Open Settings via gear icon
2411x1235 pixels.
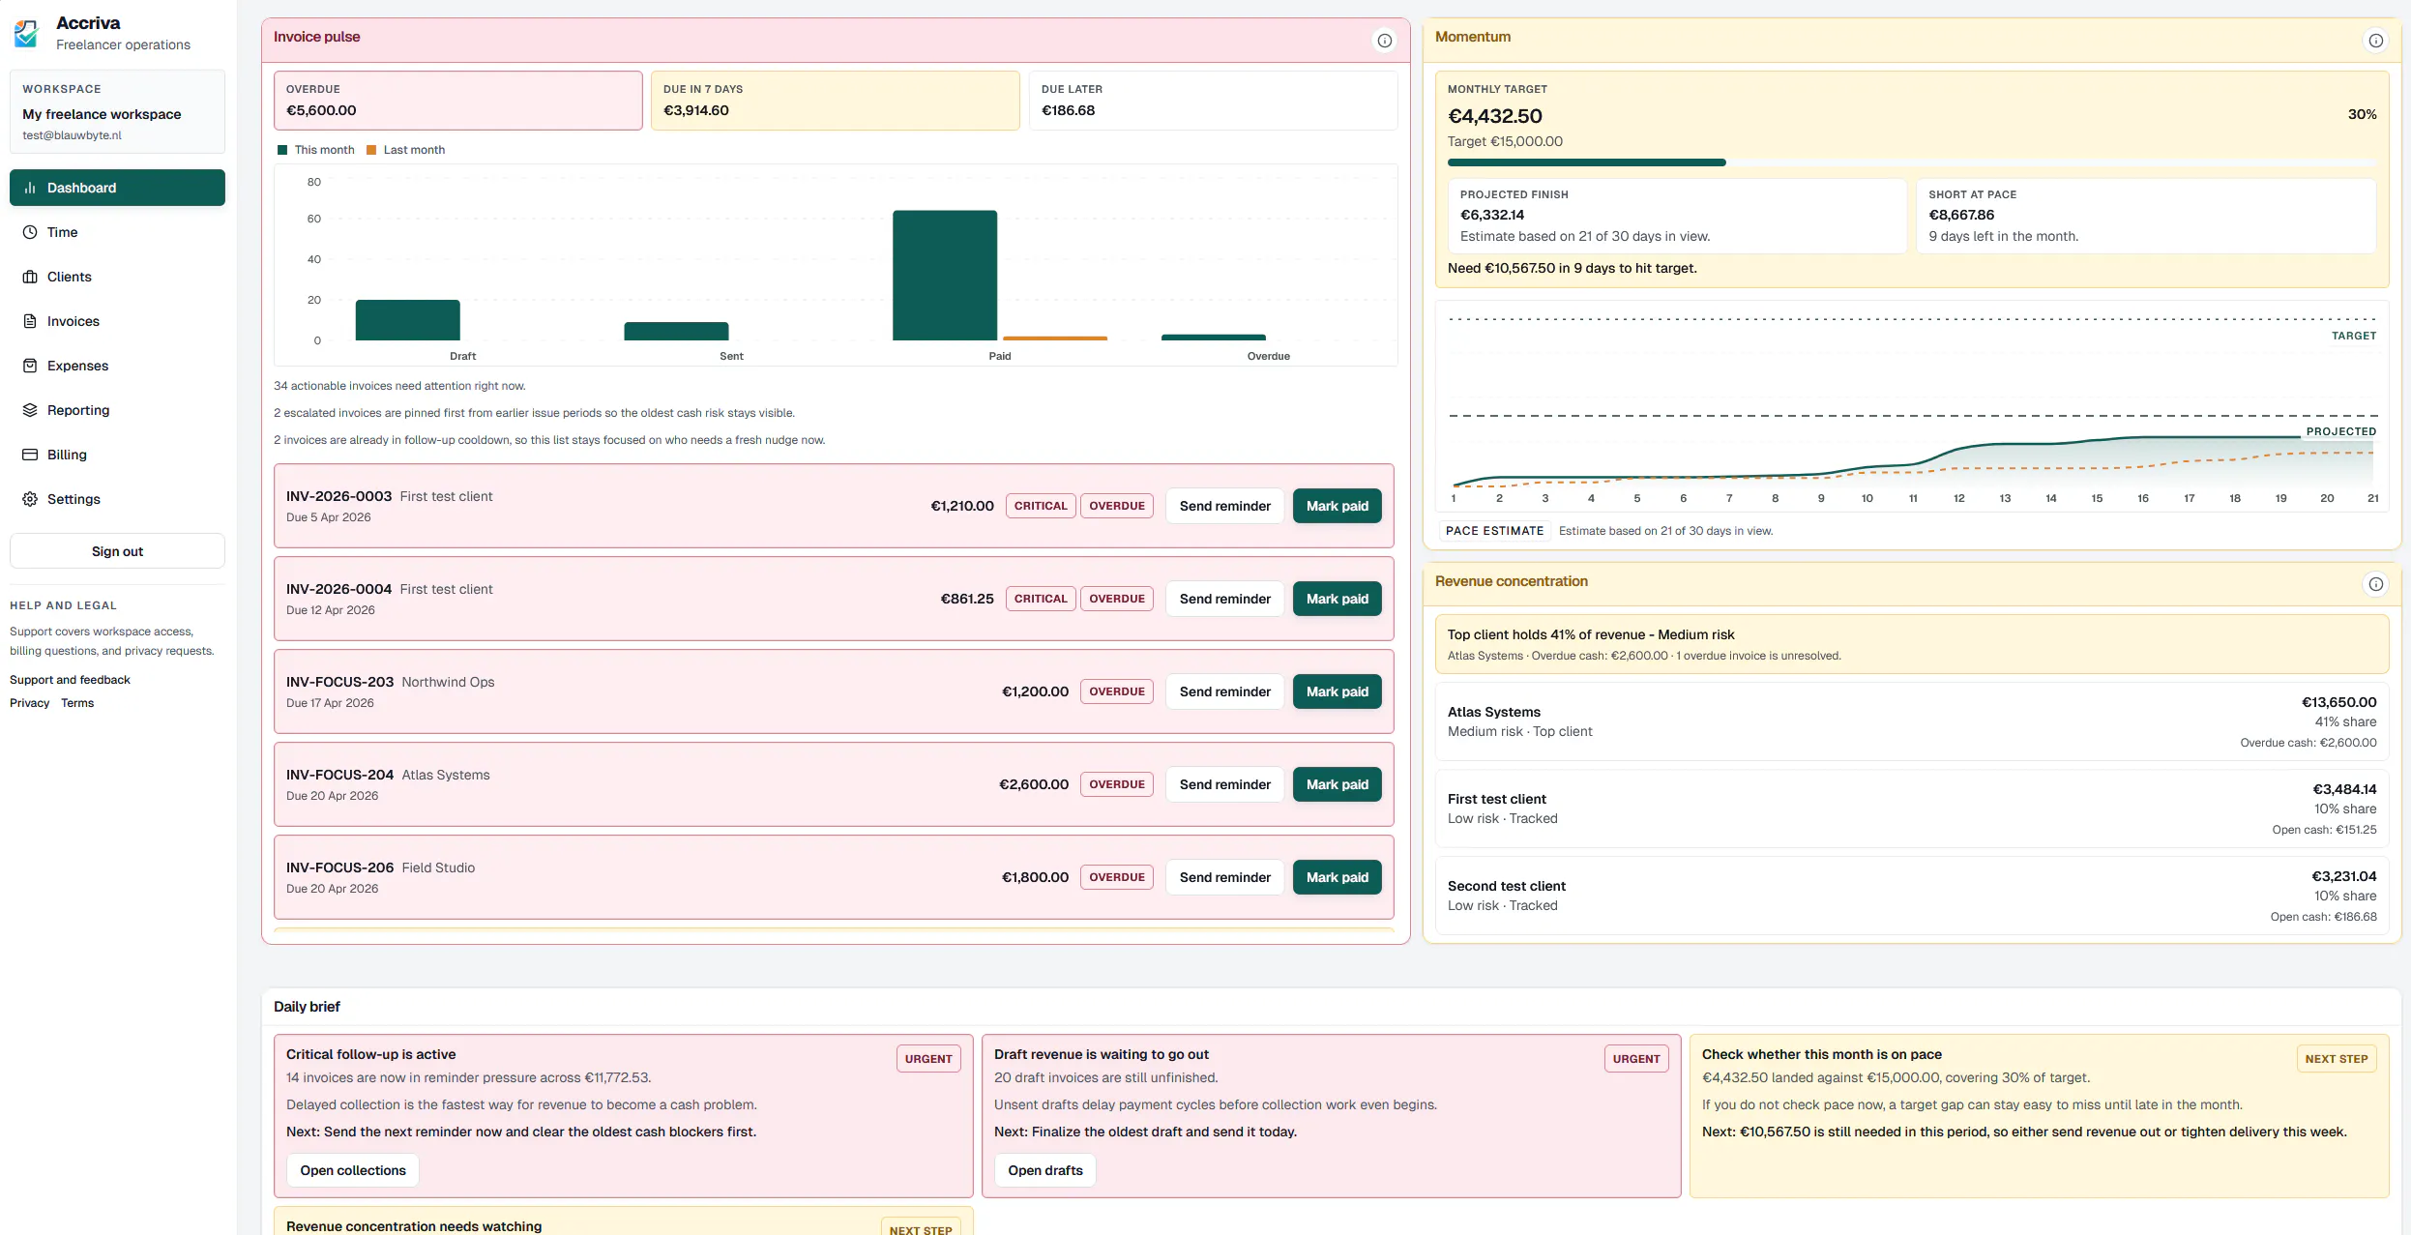(x=30, y=499)
